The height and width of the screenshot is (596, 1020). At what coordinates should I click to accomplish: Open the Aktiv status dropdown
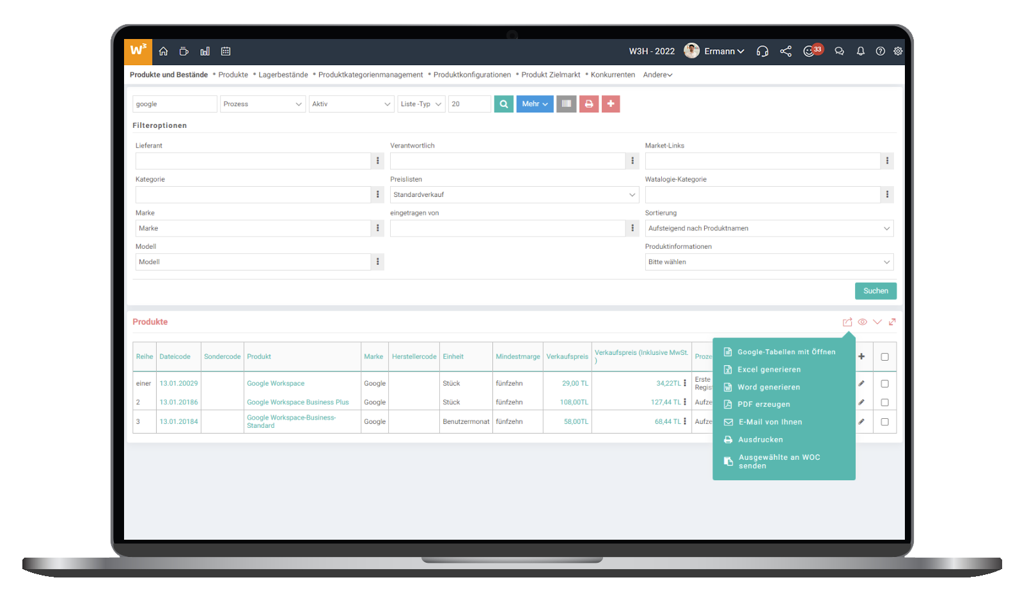click(x=351, y=104)
